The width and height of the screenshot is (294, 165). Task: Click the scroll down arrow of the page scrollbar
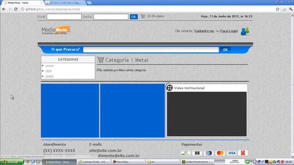tap(292, 157)
